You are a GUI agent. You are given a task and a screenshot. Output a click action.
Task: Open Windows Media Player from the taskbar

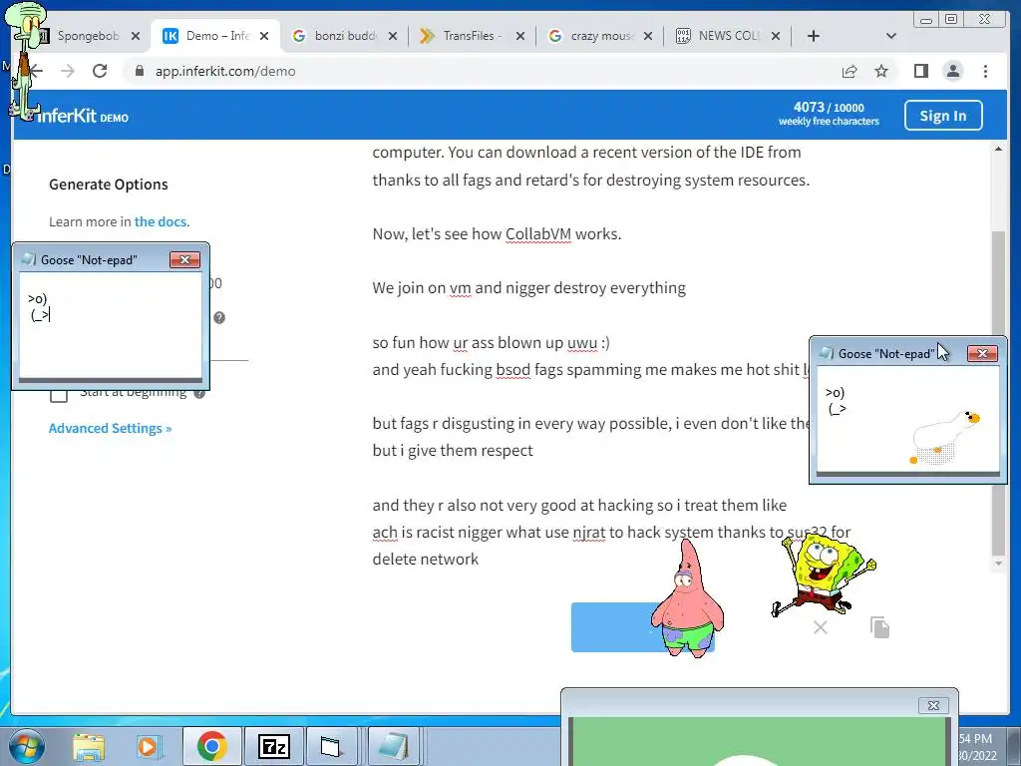coord(148,747)
